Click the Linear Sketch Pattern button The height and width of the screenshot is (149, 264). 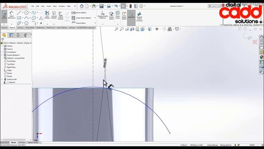click(82, 18)
